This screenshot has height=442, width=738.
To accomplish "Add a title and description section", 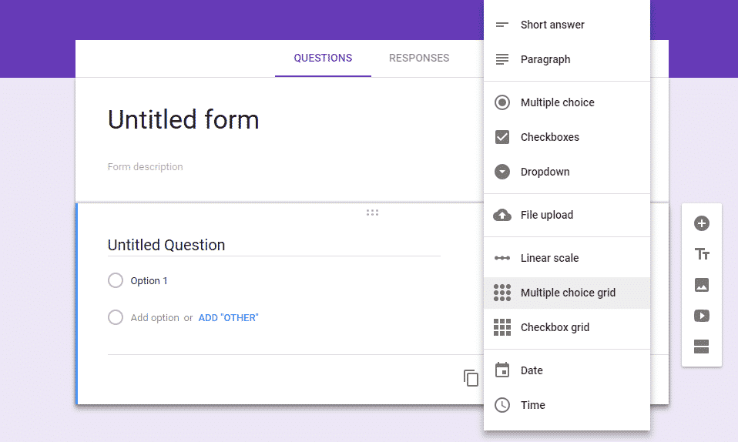I will 701,254.
